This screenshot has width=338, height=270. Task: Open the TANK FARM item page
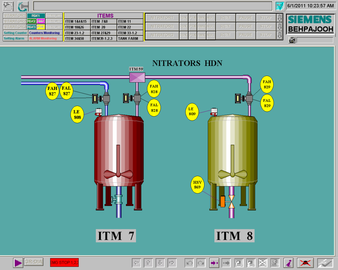130,39
